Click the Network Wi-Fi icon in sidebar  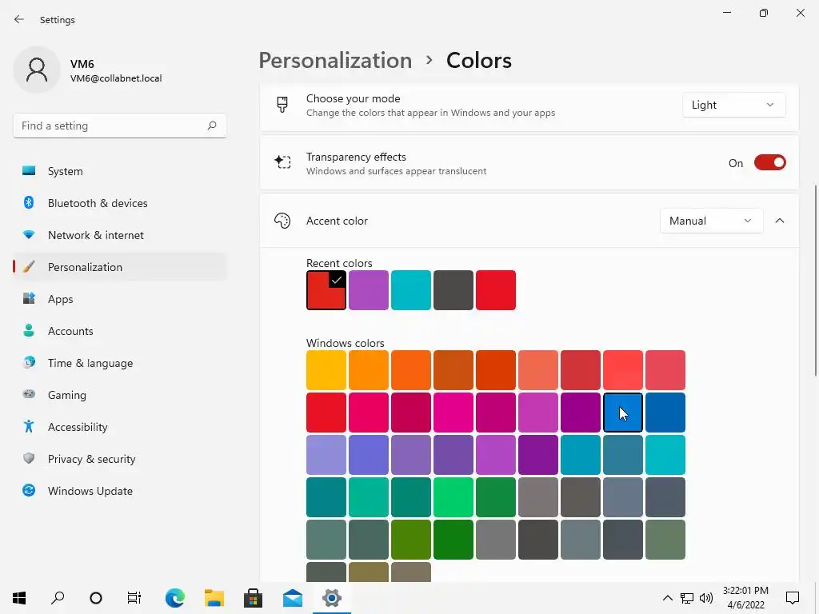[29, 235]
